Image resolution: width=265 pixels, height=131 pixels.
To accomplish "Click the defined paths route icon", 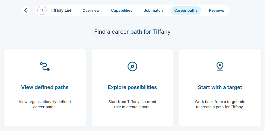I will pos(45,66).
